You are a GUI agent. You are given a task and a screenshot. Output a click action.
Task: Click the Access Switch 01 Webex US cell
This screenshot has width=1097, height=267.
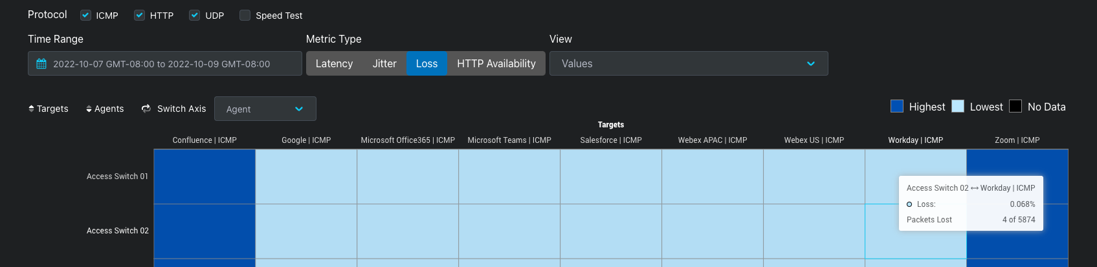(814, 176)
